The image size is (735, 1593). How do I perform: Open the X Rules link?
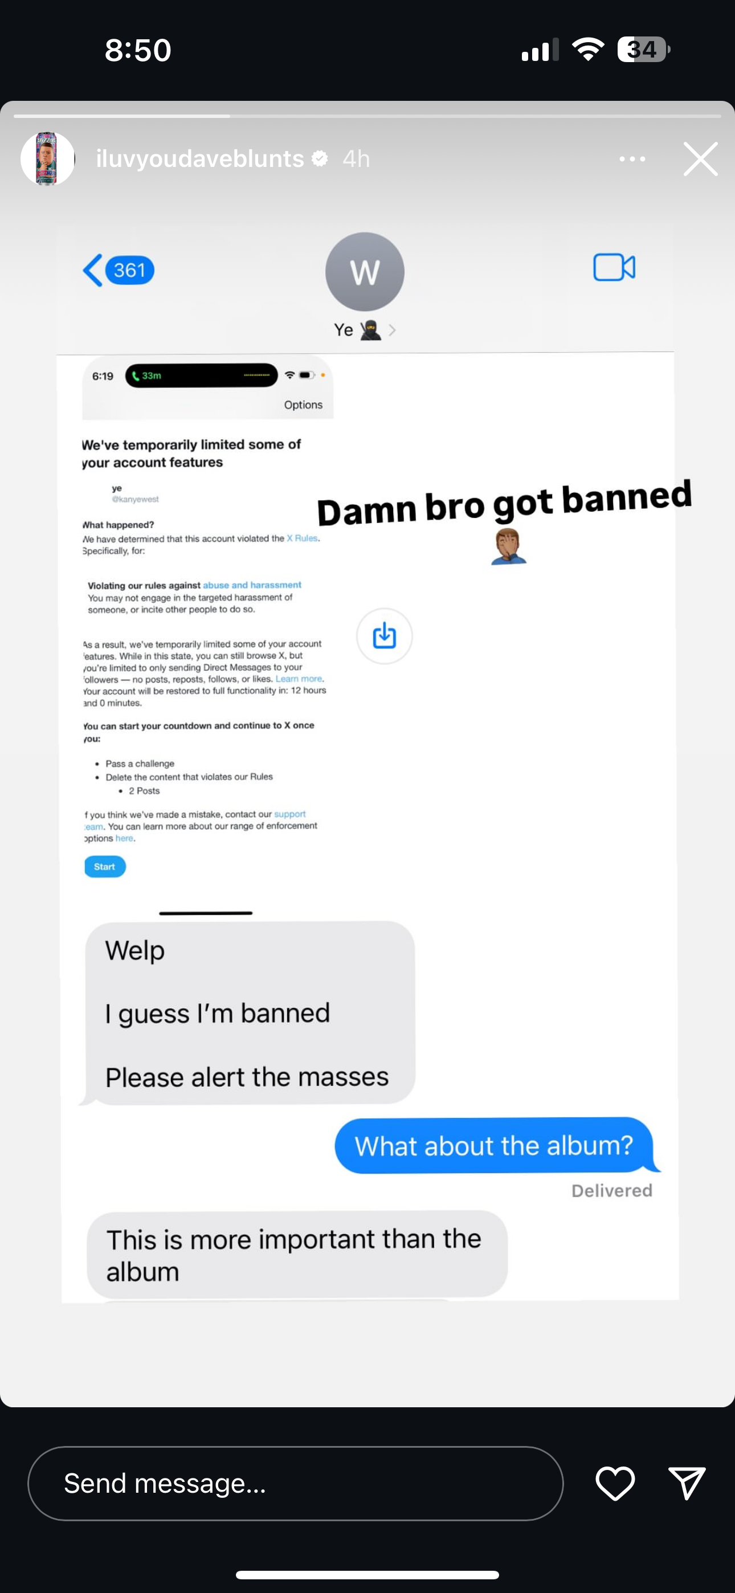click(302, 538)
